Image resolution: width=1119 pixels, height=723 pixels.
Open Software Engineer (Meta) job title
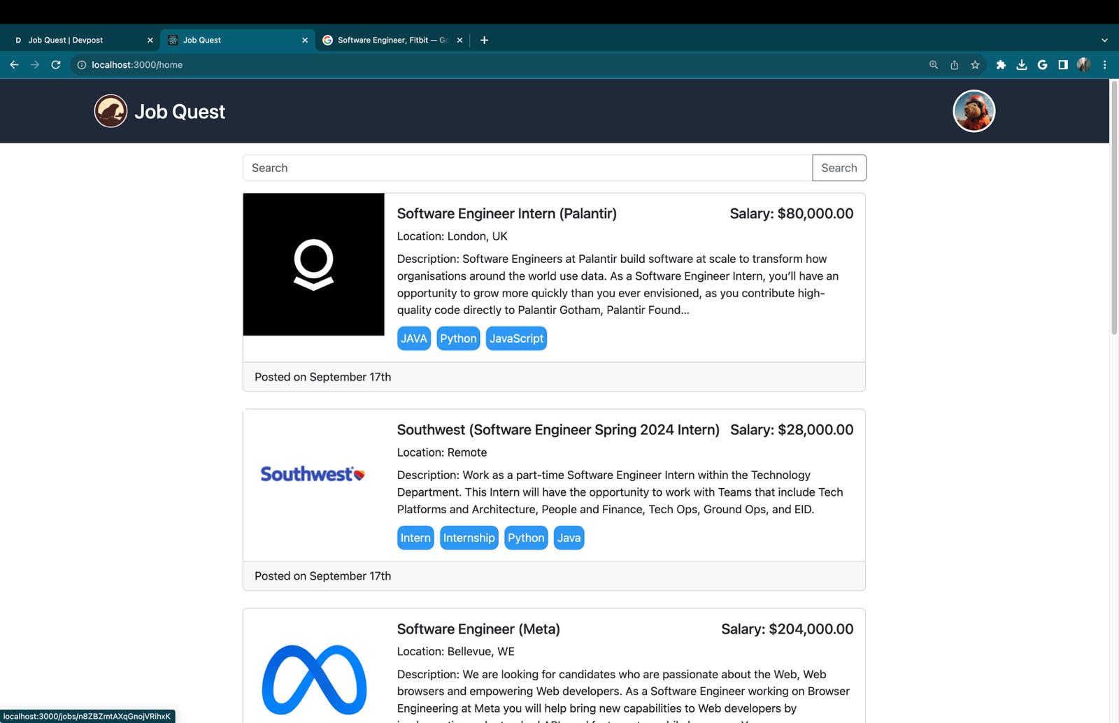click(x=478, y=629)
